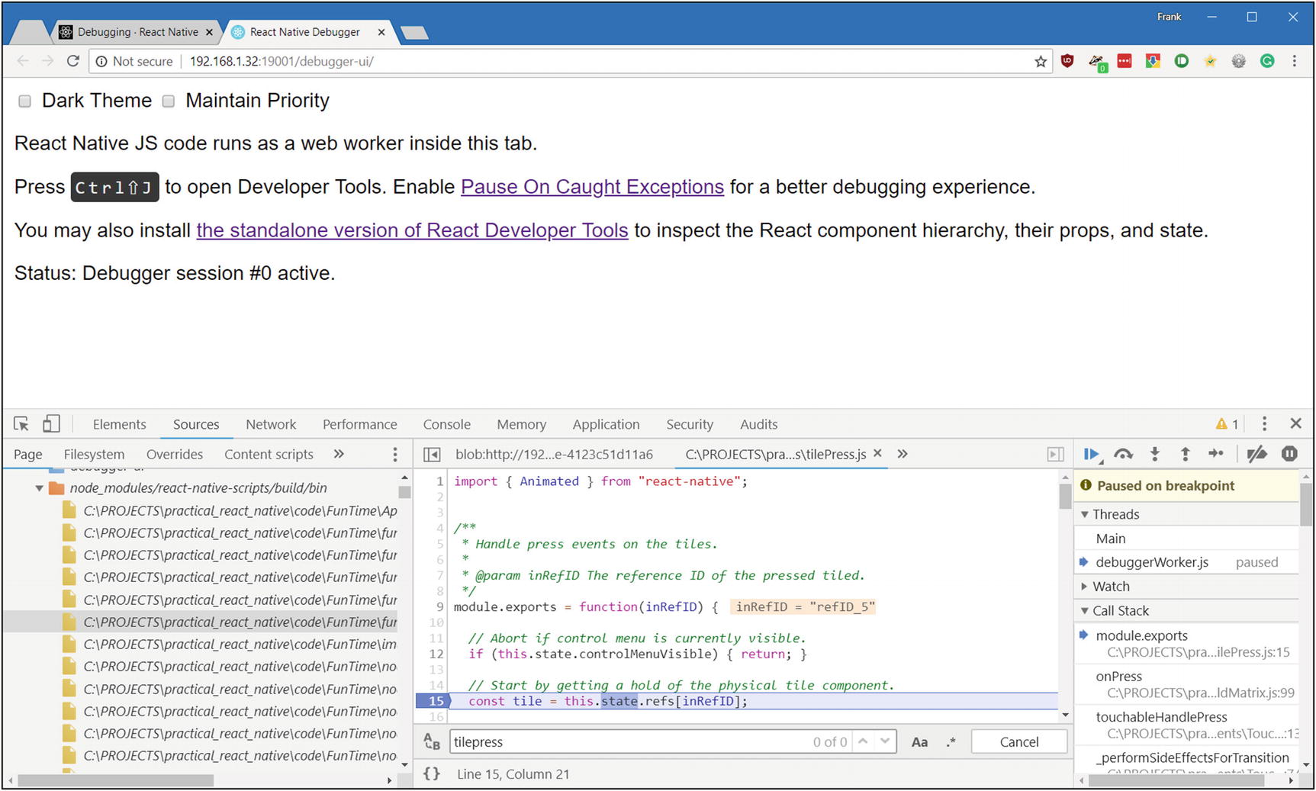Select the inspect element picker icon

[21, 424]
